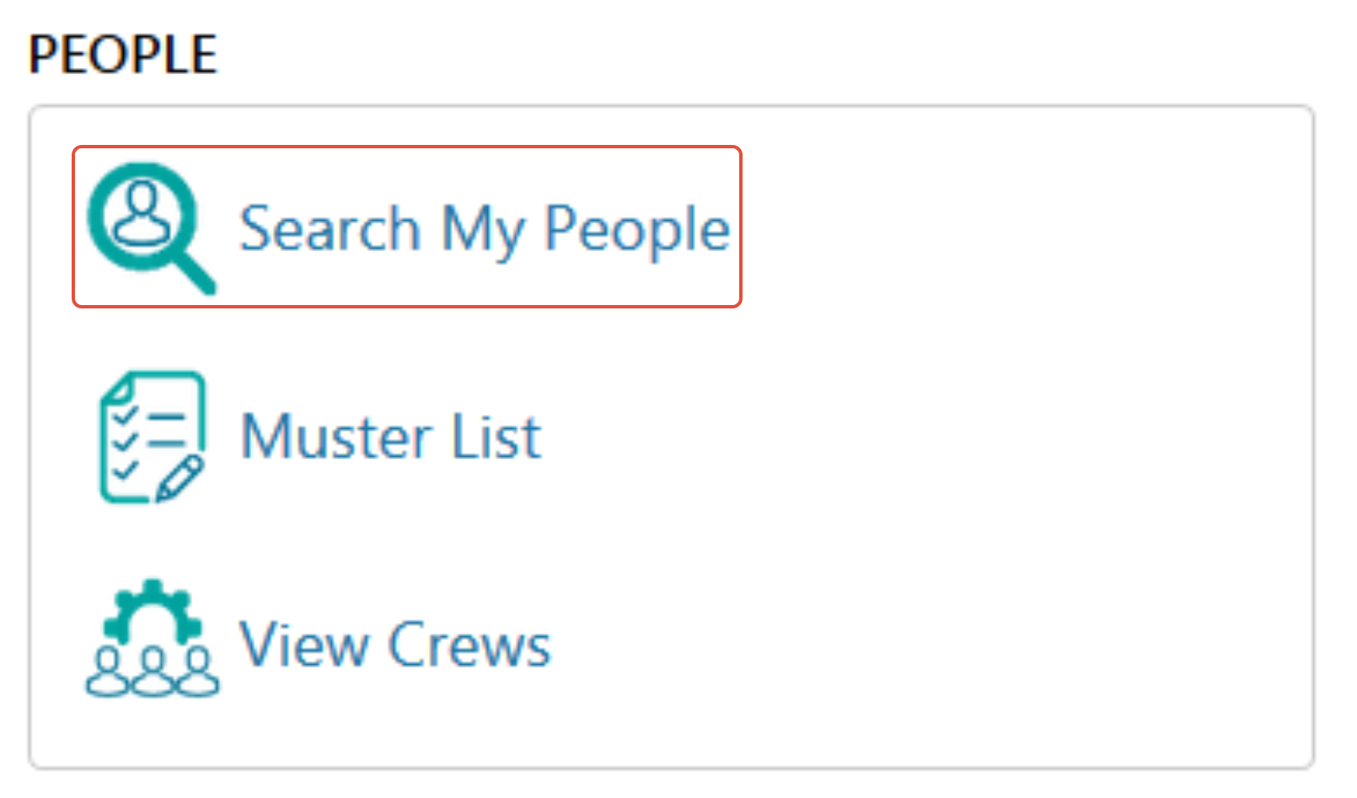The width and height of the screenshot is (1357, 798).
Task: Click the word "My" in Search My People
Action: [x=483, y=228]
